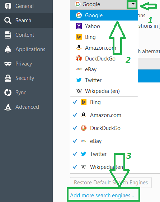Open Content page icon in sidebar

tap(8, 35)
